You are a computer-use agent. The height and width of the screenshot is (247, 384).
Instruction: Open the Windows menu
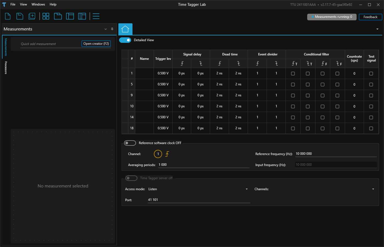pyautogui.click(x=38, y=4)
